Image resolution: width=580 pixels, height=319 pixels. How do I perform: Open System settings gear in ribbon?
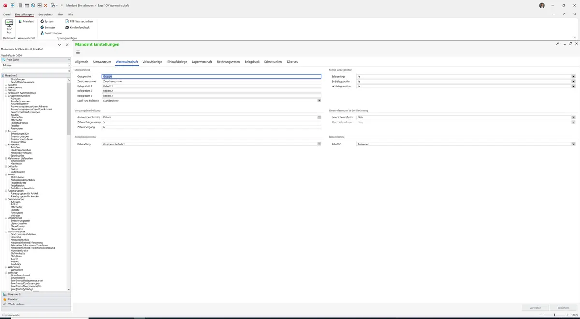(47, 21)
